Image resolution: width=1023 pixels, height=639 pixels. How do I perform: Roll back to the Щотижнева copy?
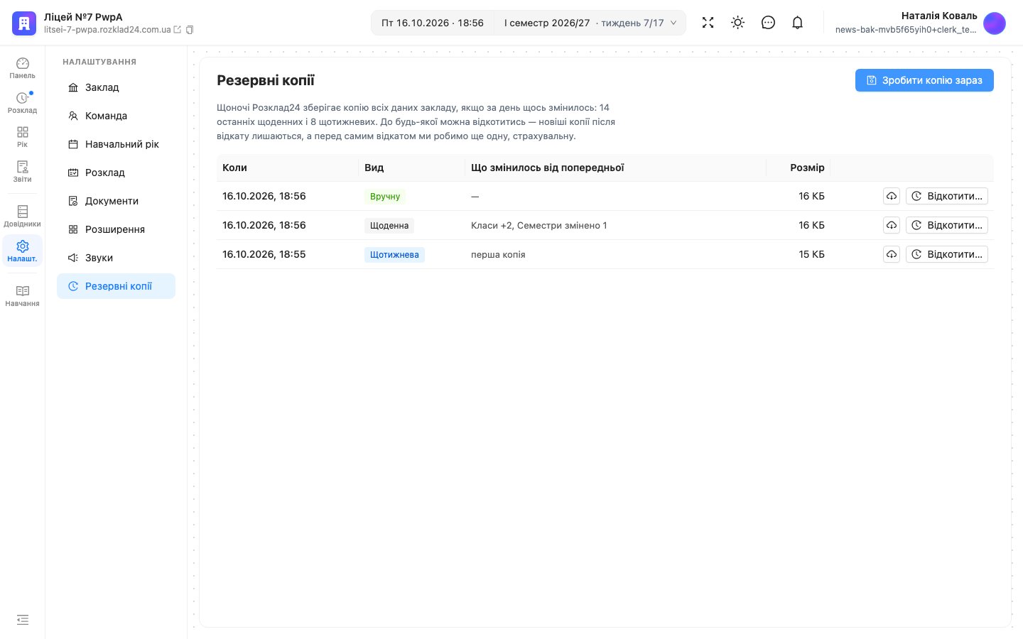(947, 254)
